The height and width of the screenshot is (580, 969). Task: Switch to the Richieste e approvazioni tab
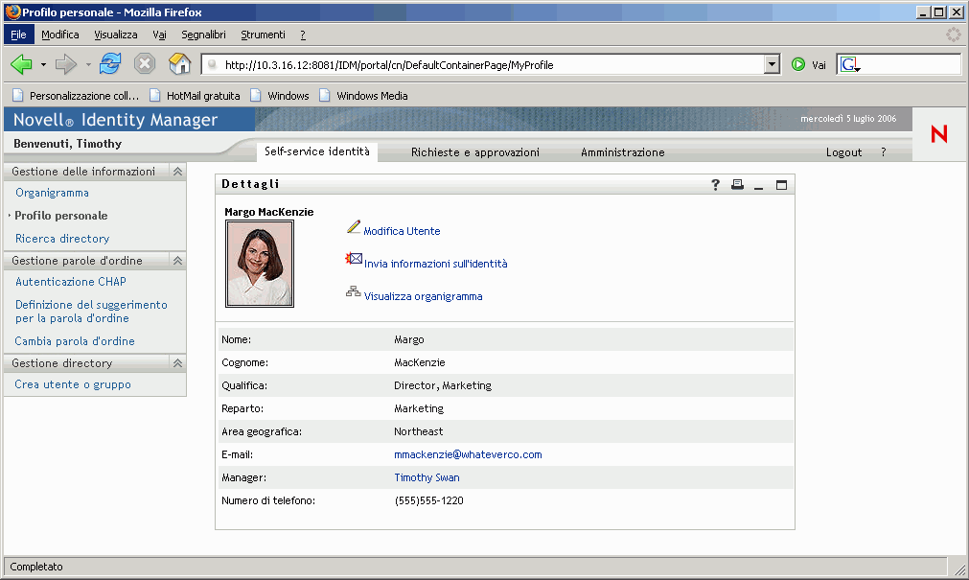tap(474, 152)
